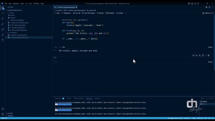Open the Run and Debug view

coord(3,24)
